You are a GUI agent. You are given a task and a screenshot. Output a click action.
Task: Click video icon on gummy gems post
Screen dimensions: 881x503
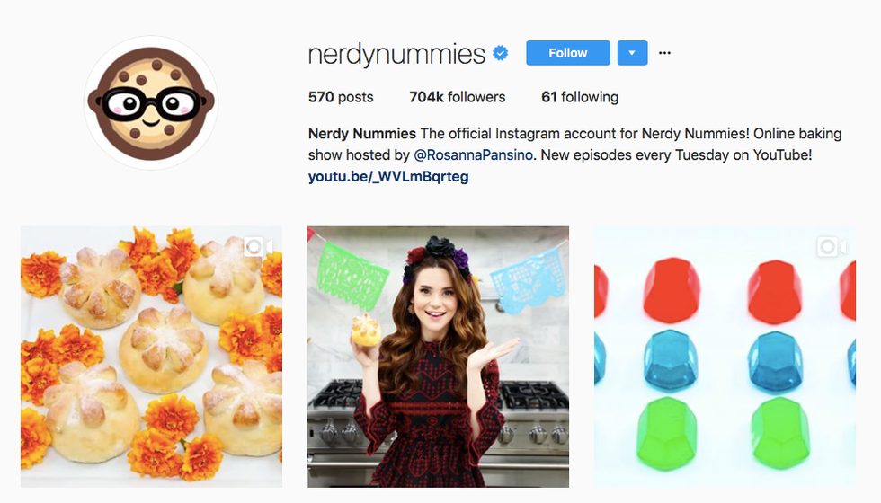pos(832,246)
